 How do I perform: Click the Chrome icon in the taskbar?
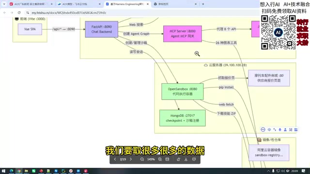pos(19,171)
